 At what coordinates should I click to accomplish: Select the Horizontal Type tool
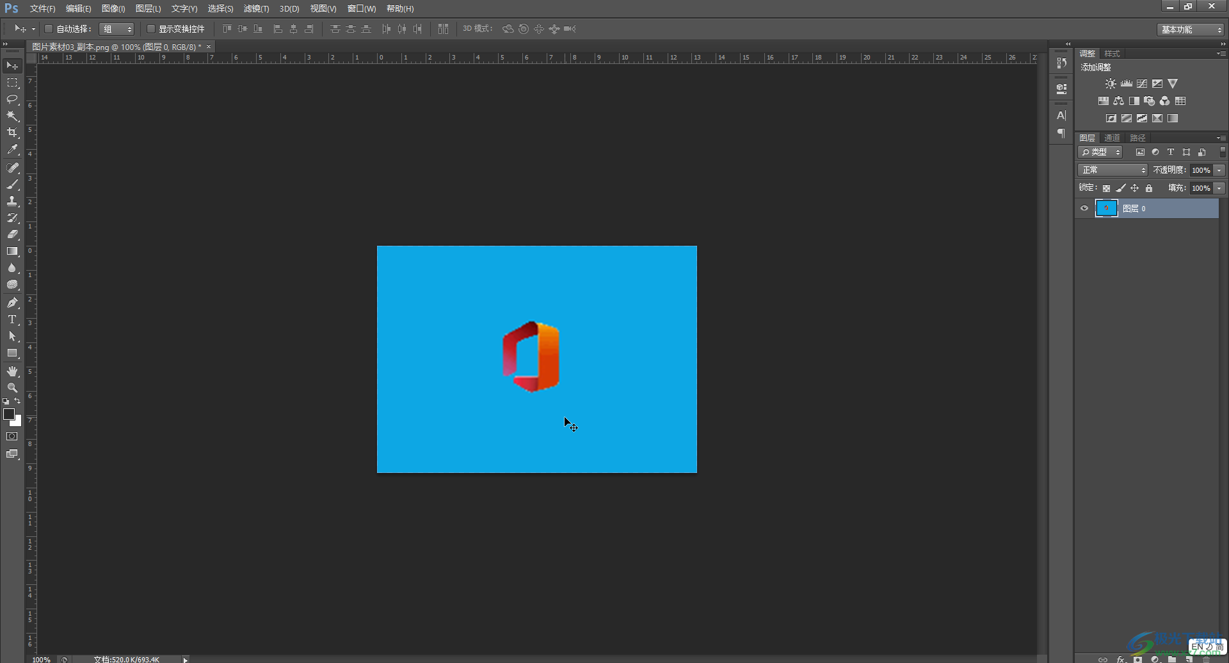click(x=12, y=319)
